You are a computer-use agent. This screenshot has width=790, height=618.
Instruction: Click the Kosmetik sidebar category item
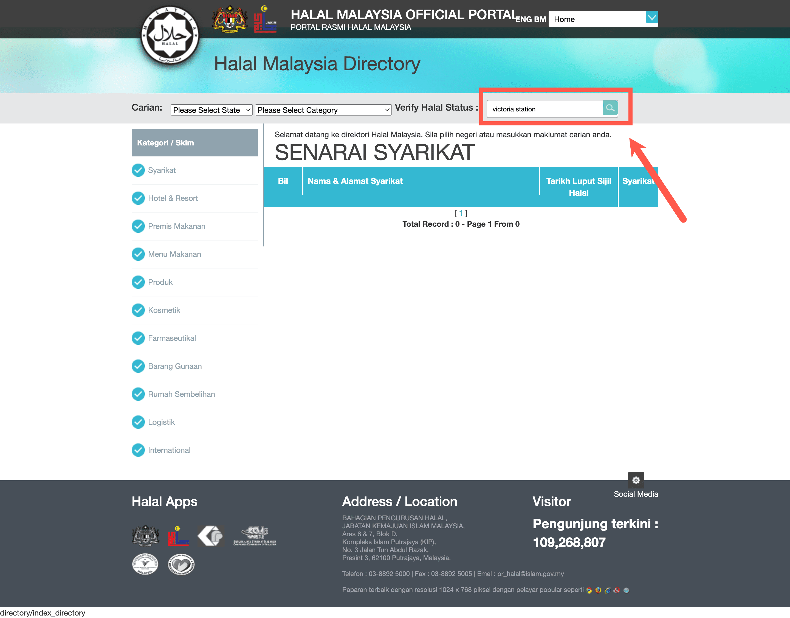(164, 311)
